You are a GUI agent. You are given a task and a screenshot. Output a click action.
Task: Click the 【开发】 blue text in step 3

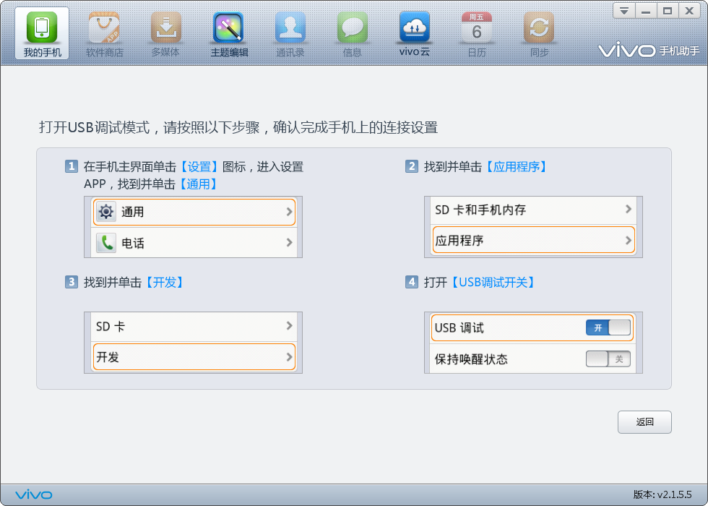click(x=165, y=283)
